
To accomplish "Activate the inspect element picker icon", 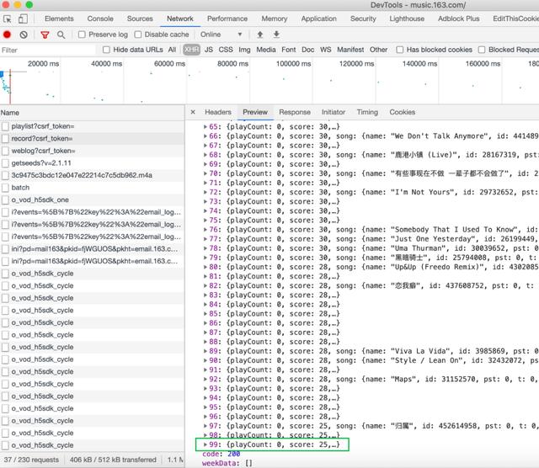I will coord(7,19).
